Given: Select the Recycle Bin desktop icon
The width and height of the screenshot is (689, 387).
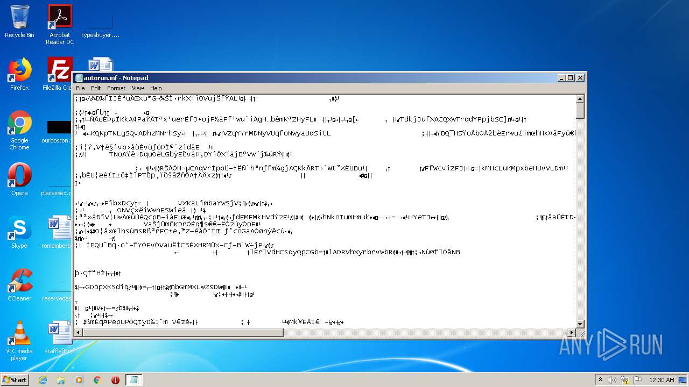Looking at the screenshot, I should point(19,21).
